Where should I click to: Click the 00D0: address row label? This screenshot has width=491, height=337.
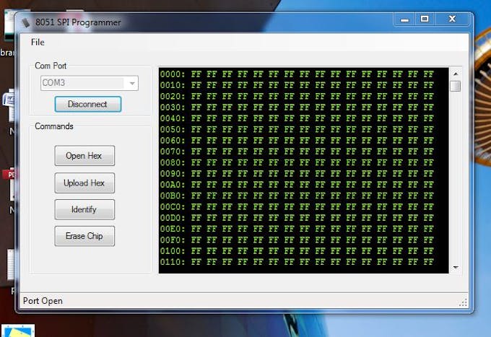click(173, 218)
